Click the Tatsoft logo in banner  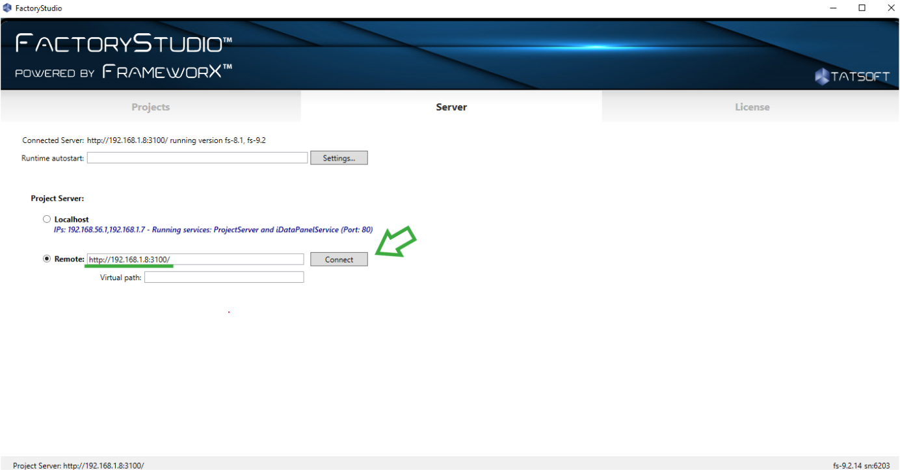852,76
